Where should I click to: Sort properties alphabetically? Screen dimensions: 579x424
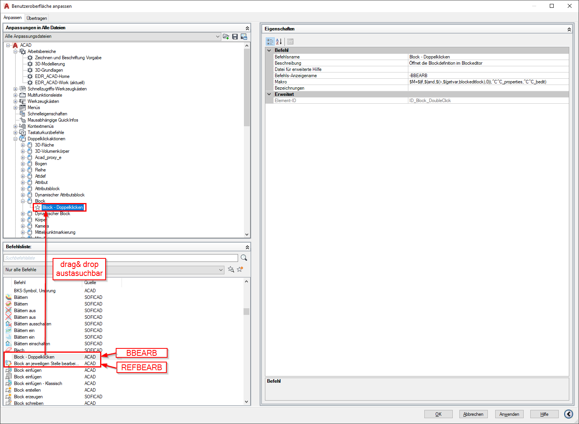pos(279,41)
